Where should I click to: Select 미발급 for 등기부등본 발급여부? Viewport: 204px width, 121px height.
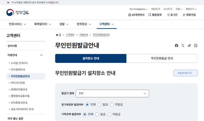pyautogui.click(x=112, y=105)
